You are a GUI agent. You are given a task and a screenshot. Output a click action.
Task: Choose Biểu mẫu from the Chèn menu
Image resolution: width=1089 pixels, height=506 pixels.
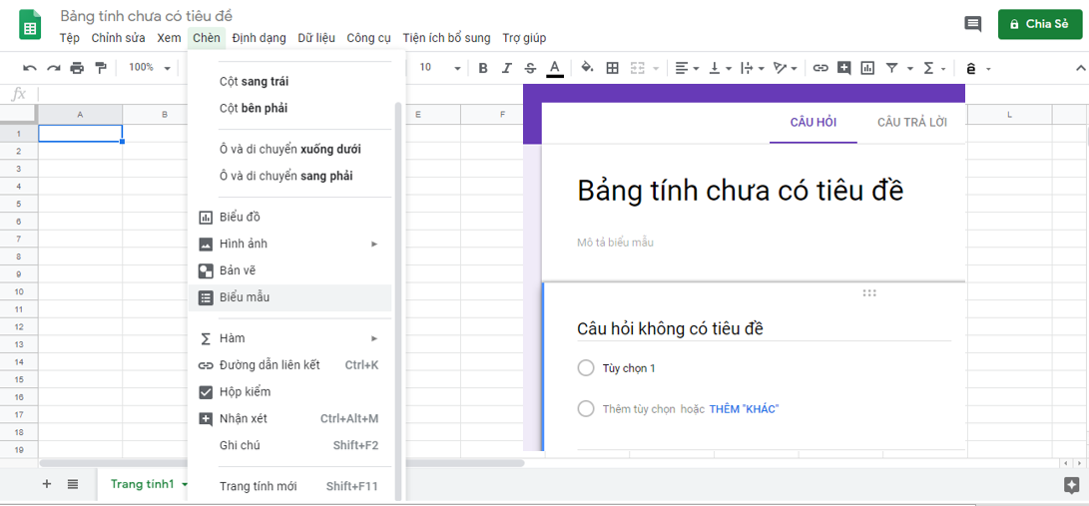245,297
